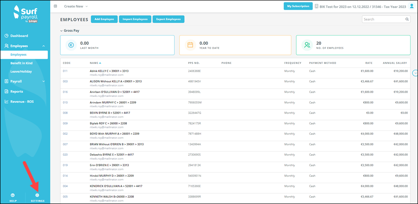The image size is (418, 204).
Task: Click the Frequency column header
Action: [293, 63]
